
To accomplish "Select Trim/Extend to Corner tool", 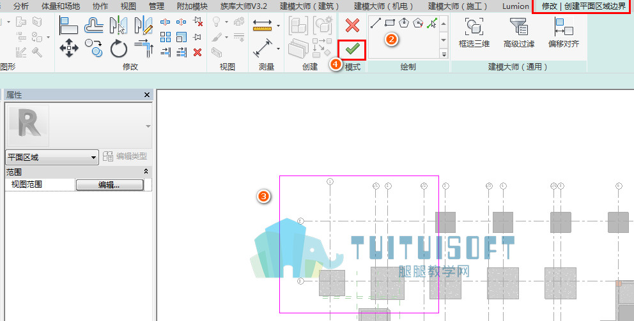I will click(144, 48).
